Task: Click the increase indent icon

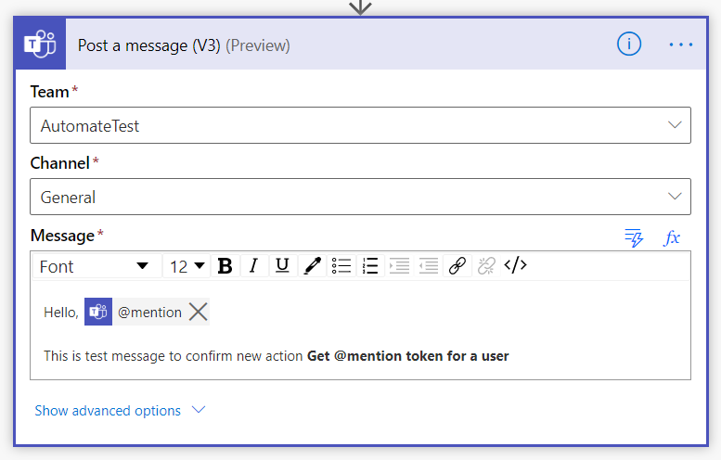Action: coord(399,266)
